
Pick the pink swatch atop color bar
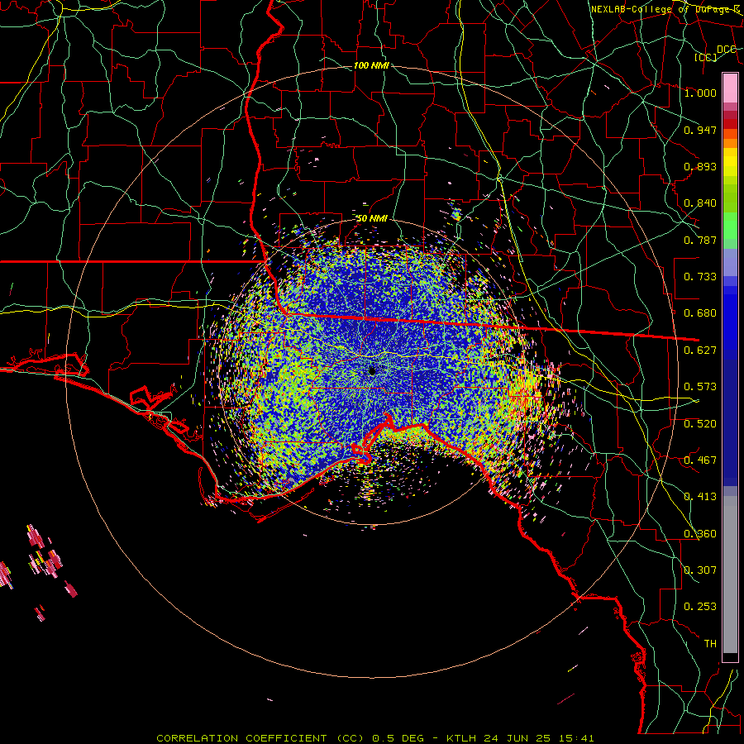730,88
